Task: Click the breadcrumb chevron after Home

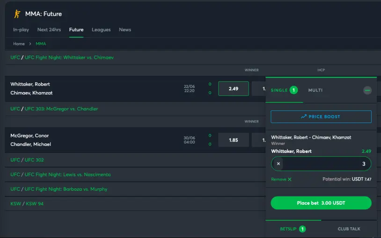Action: [30, 43]
